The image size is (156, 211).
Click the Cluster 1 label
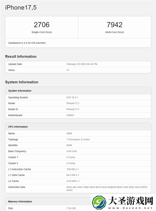click(13, 157)
